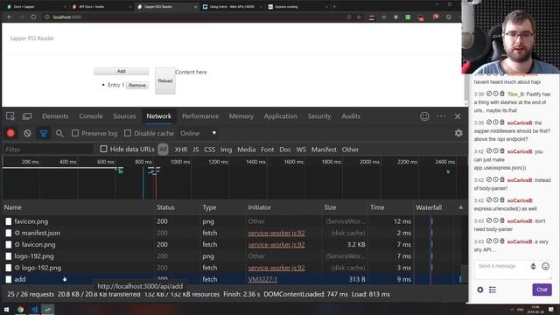
Task: Filter requests by JS type
Action: (196, 150)
